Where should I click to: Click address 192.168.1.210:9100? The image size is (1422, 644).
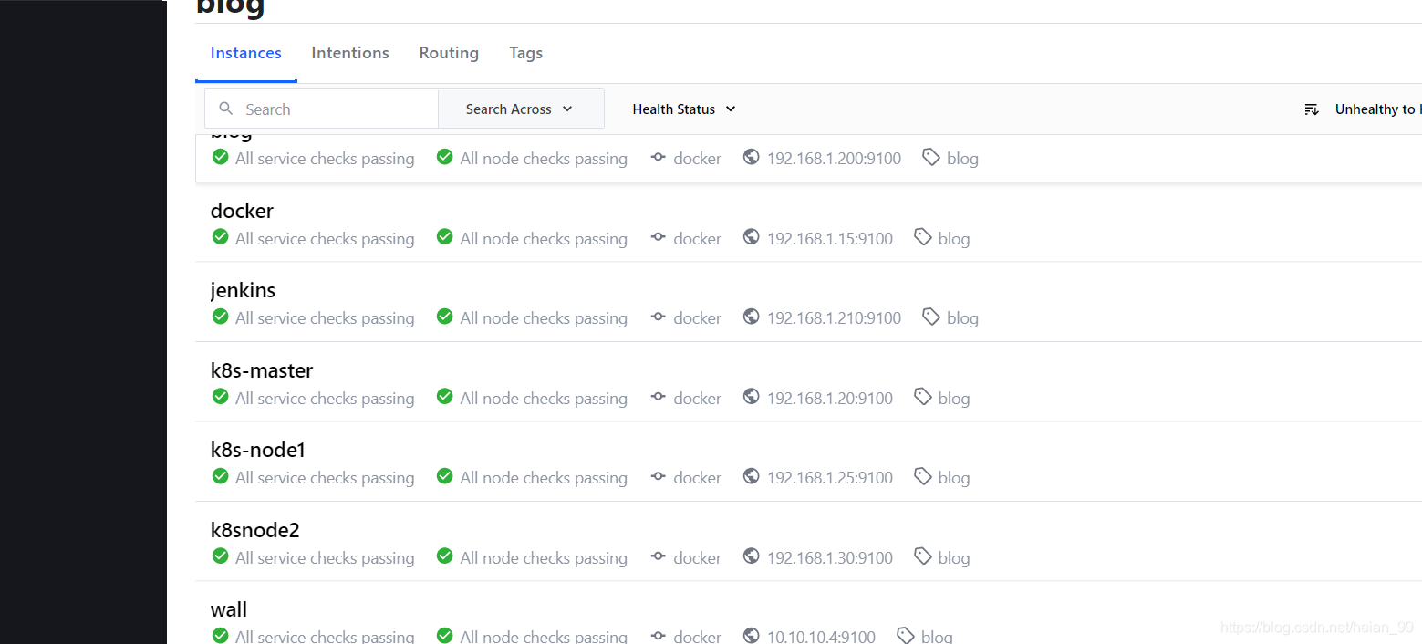(x=834, y=318)
